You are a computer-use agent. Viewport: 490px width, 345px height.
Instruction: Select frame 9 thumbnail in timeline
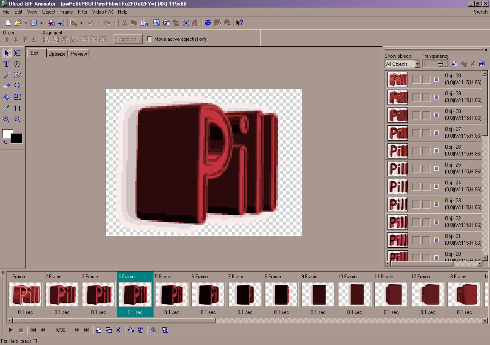coord(318,294)
